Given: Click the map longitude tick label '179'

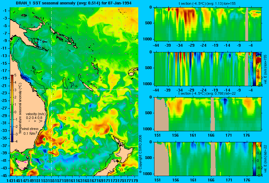Looking at the screenshot, I should pyautogui.click(x=135, y=180).
